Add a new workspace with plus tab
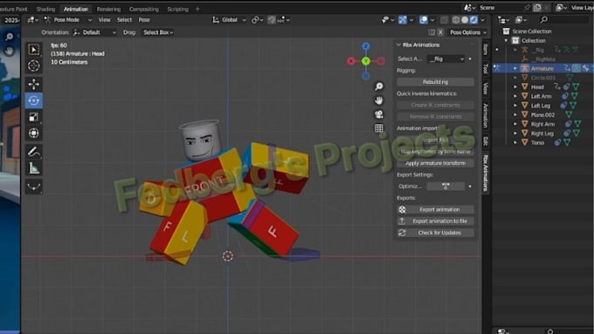The height and width of the screenshot is (334, 594). (x=197, y=9)
